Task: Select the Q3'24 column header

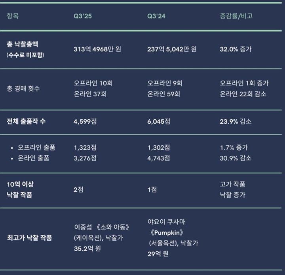Action: pyautogui.click(x=156, y=16)
